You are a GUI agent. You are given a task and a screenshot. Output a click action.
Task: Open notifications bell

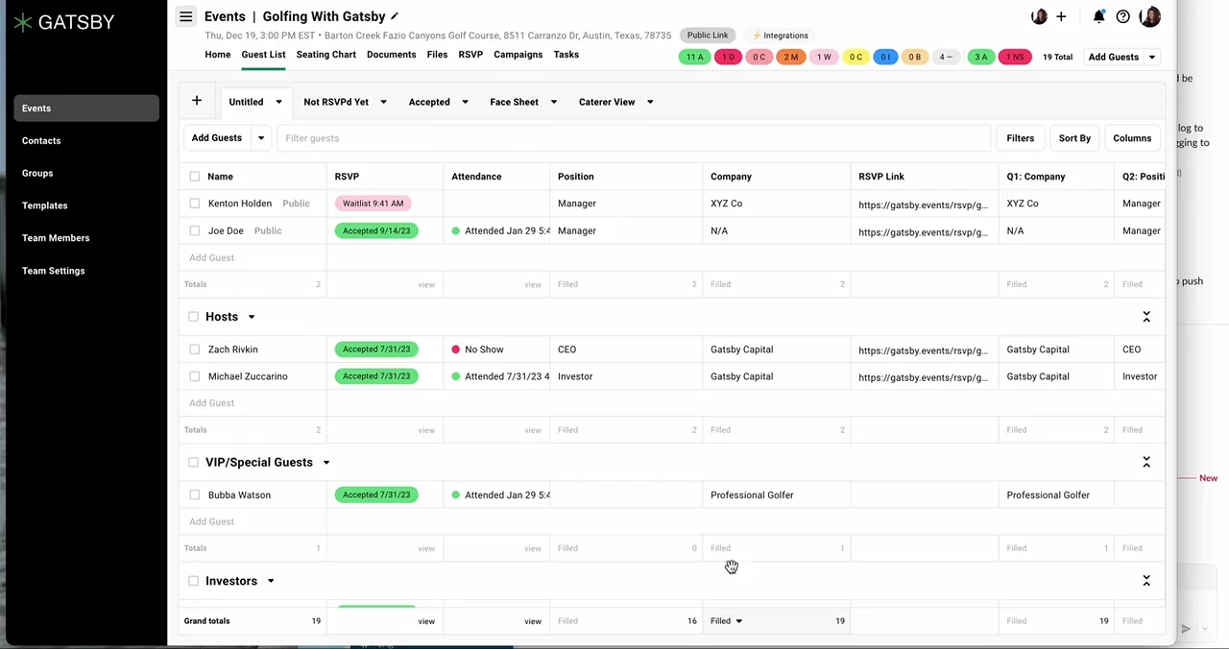[1098, 16]
